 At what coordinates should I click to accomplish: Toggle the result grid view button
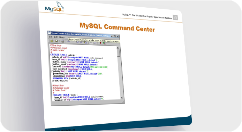point(95,43)
